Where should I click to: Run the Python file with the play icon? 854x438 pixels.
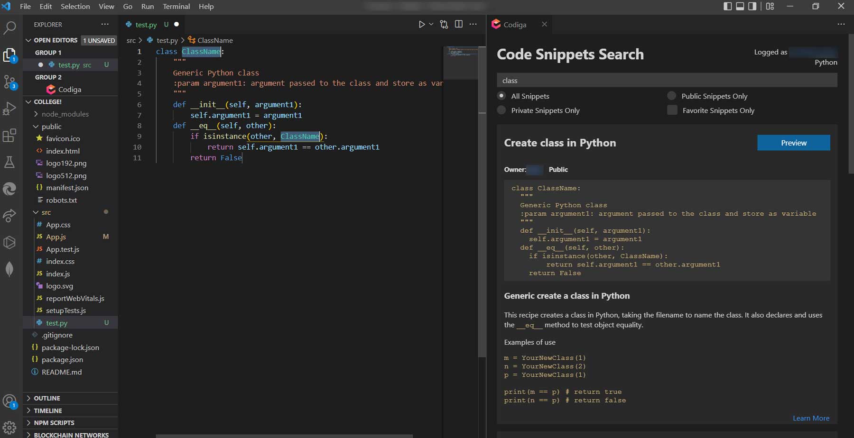(x=422, y=24)
